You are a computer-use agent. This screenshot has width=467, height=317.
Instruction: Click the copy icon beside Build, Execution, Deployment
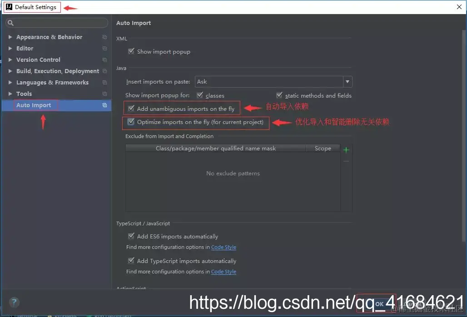tap(104, 71)
